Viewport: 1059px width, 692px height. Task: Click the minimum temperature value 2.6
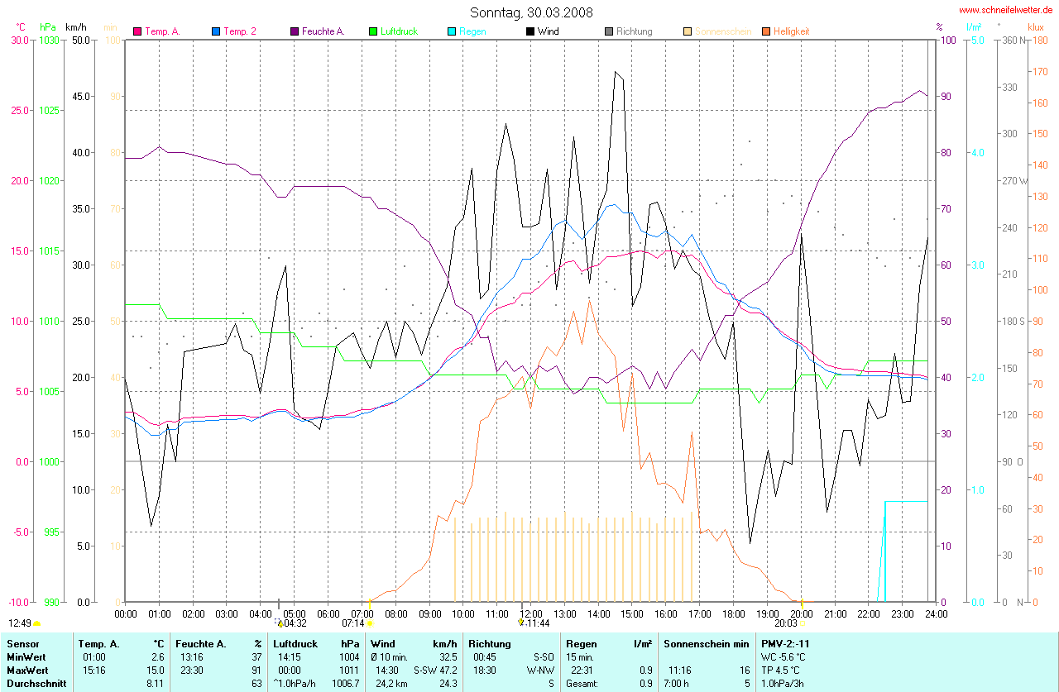pos(158,656)
